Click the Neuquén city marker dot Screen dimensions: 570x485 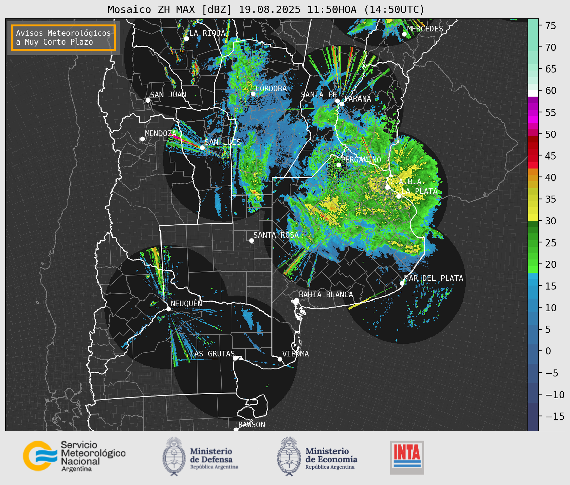click(168, 309)
